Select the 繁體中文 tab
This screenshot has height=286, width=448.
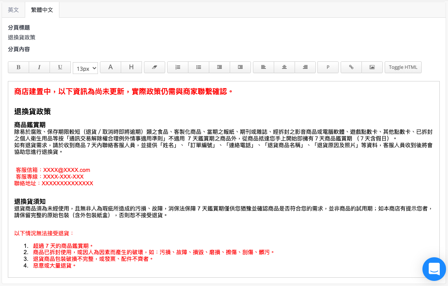42,10
